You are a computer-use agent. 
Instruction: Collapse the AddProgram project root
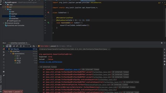(3, 2)
